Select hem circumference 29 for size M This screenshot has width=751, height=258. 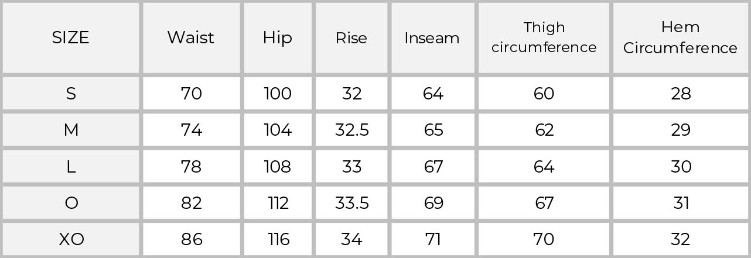point(681,130)
